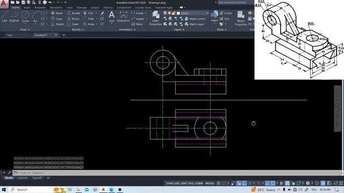Select the Polyline tool
This screenshot has width=344, height=193.
(14, 17)
